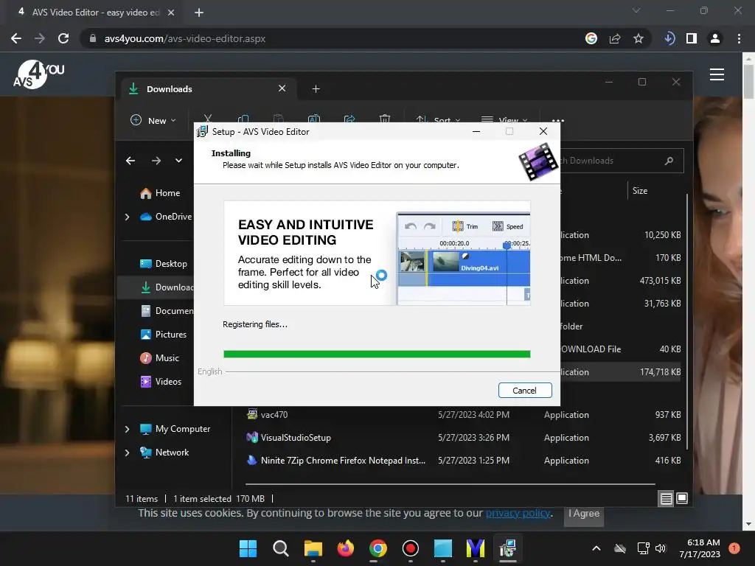Open Windows taskbar search
The width and height of the screenshot is (755, 566).
point(281,548)
